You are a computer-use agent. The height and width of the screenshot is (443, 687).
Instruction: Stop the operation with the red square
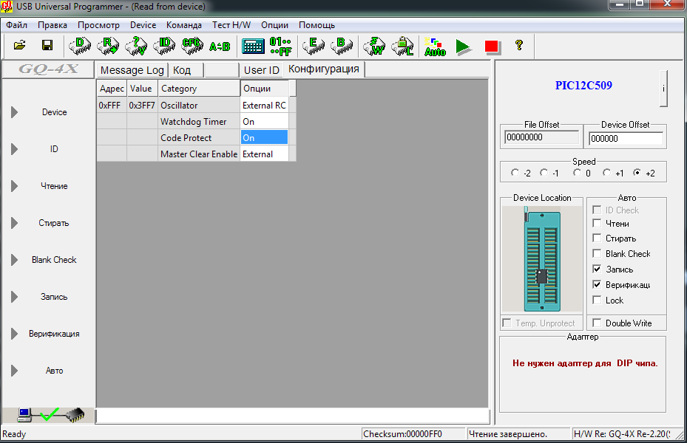coord(492,47)
